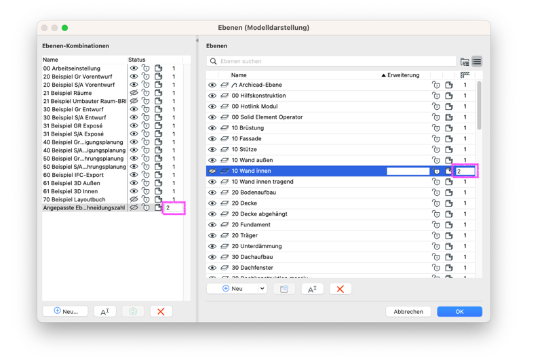Sort layers by Name column header
The image size is (544, 362).
[x=239, y=75]
